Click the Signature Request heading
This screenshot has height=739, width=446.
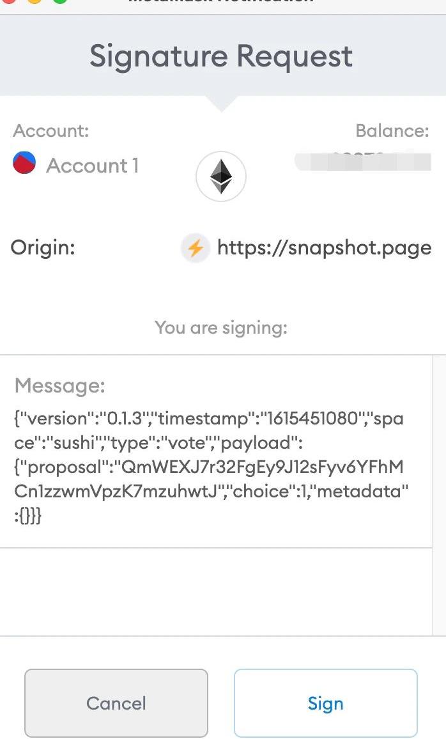[221, 56]
